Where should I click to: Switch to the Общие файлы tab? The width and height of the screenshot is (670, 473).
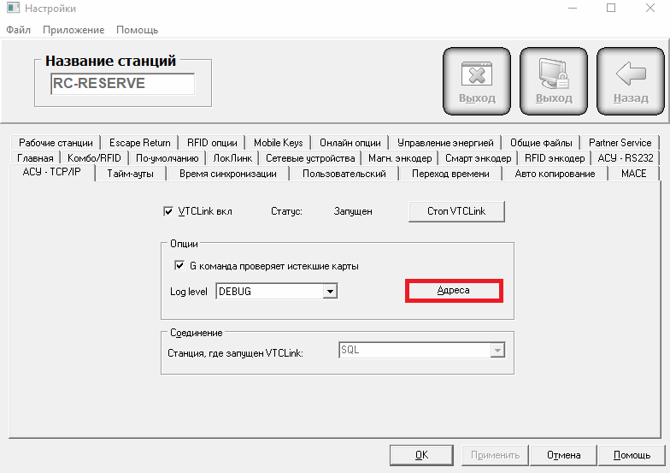[x=541, y=143]
